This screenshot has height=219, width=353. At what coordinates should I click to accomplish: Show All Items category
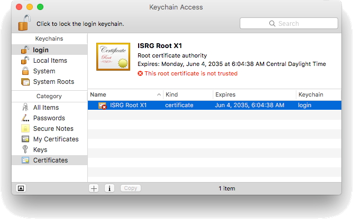(50, 107)
